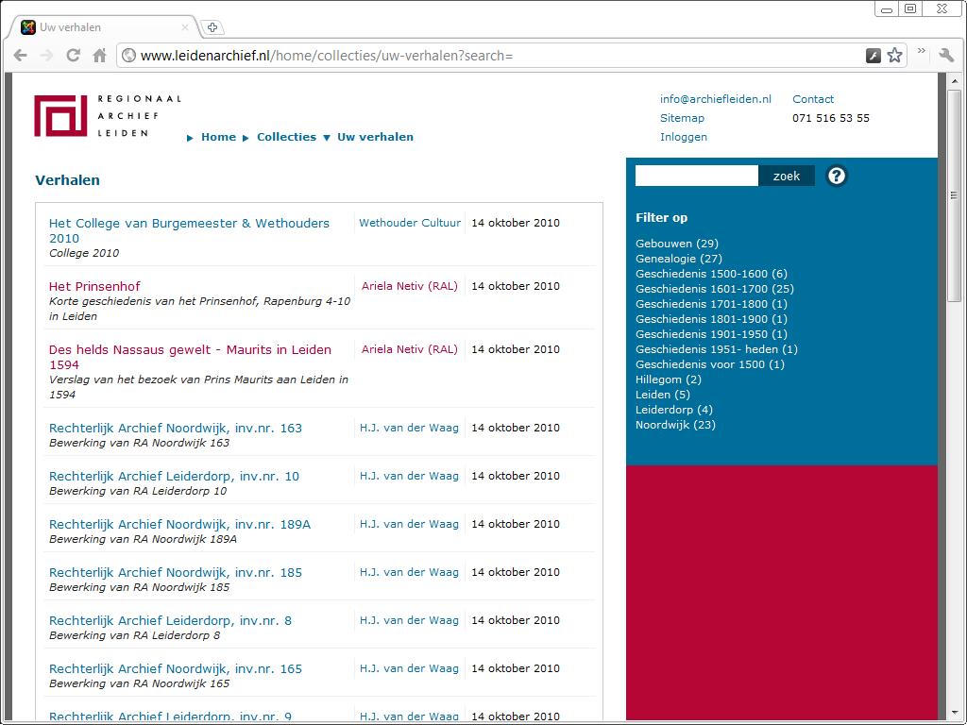
Task: Reload the page with the refresh icon
Action: tap(73, 56)
